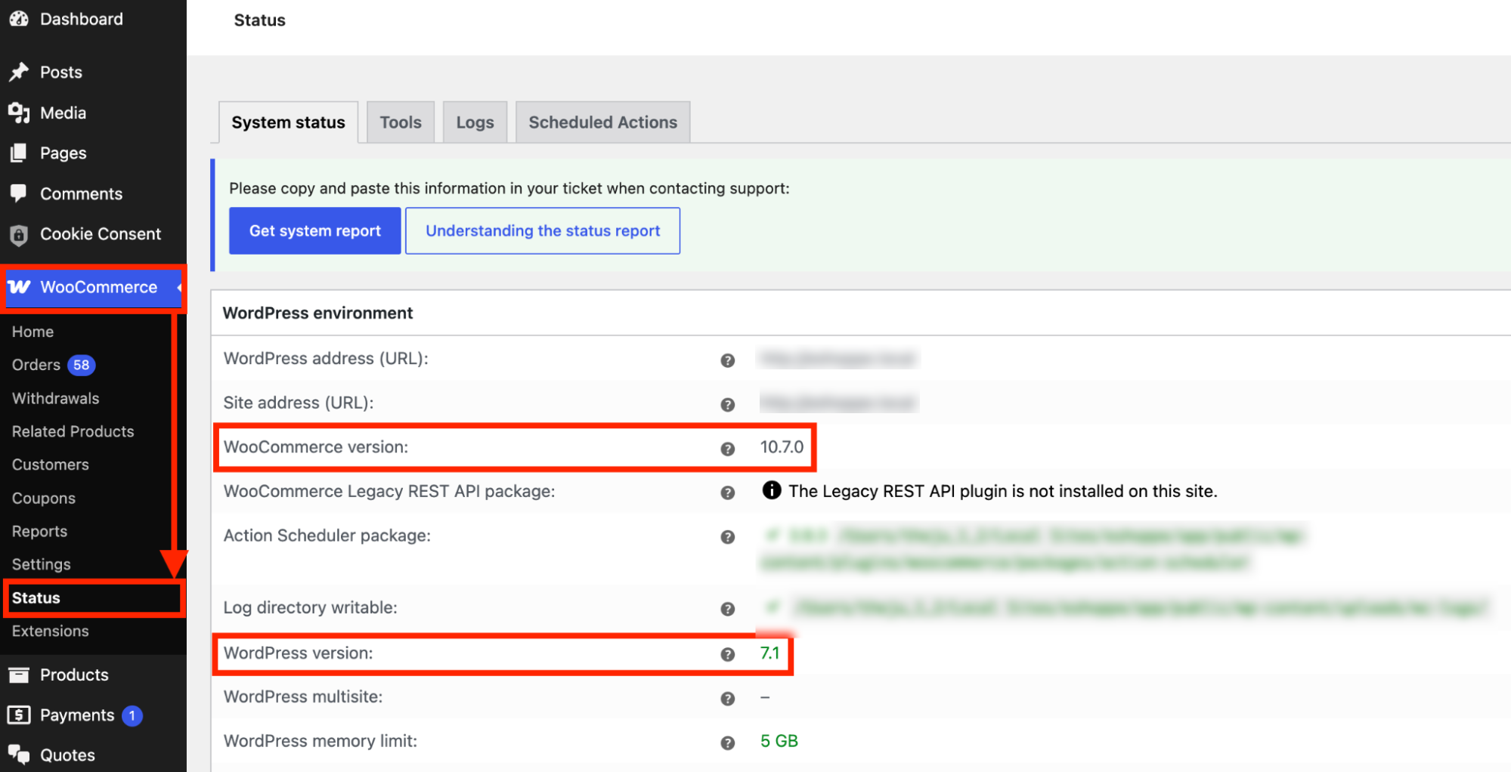
Task: Click help icon for Log directory writable
Action: 728,609
